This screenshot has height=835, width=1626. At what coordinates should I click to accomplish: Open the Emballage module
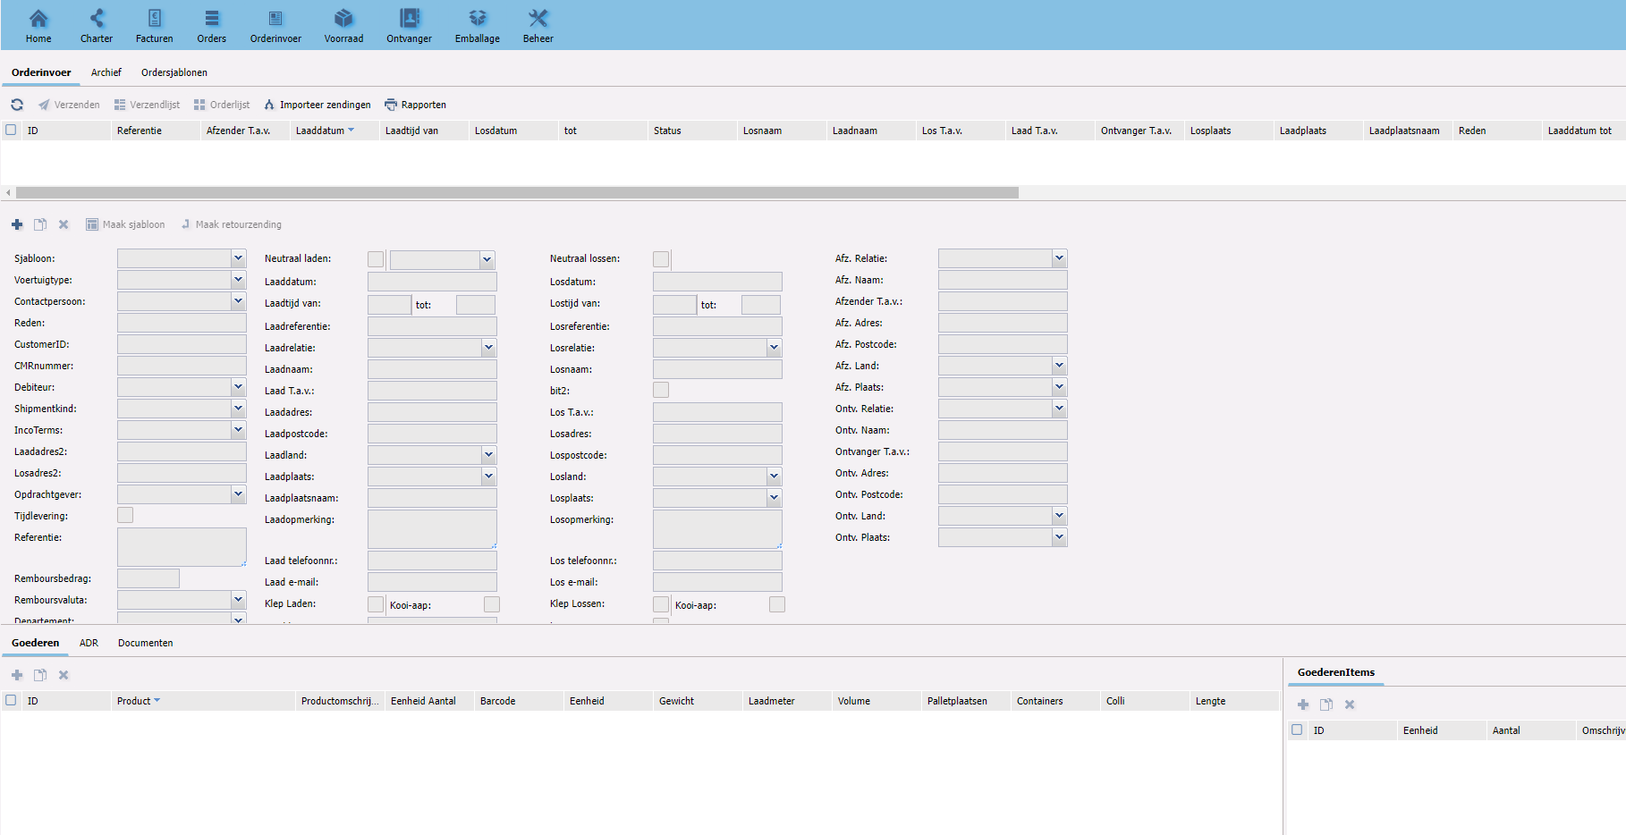click(478, 26)
